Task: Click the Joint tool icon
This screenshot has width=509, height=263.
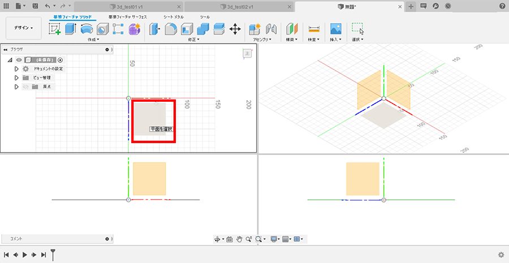Action: coord(271,29)
